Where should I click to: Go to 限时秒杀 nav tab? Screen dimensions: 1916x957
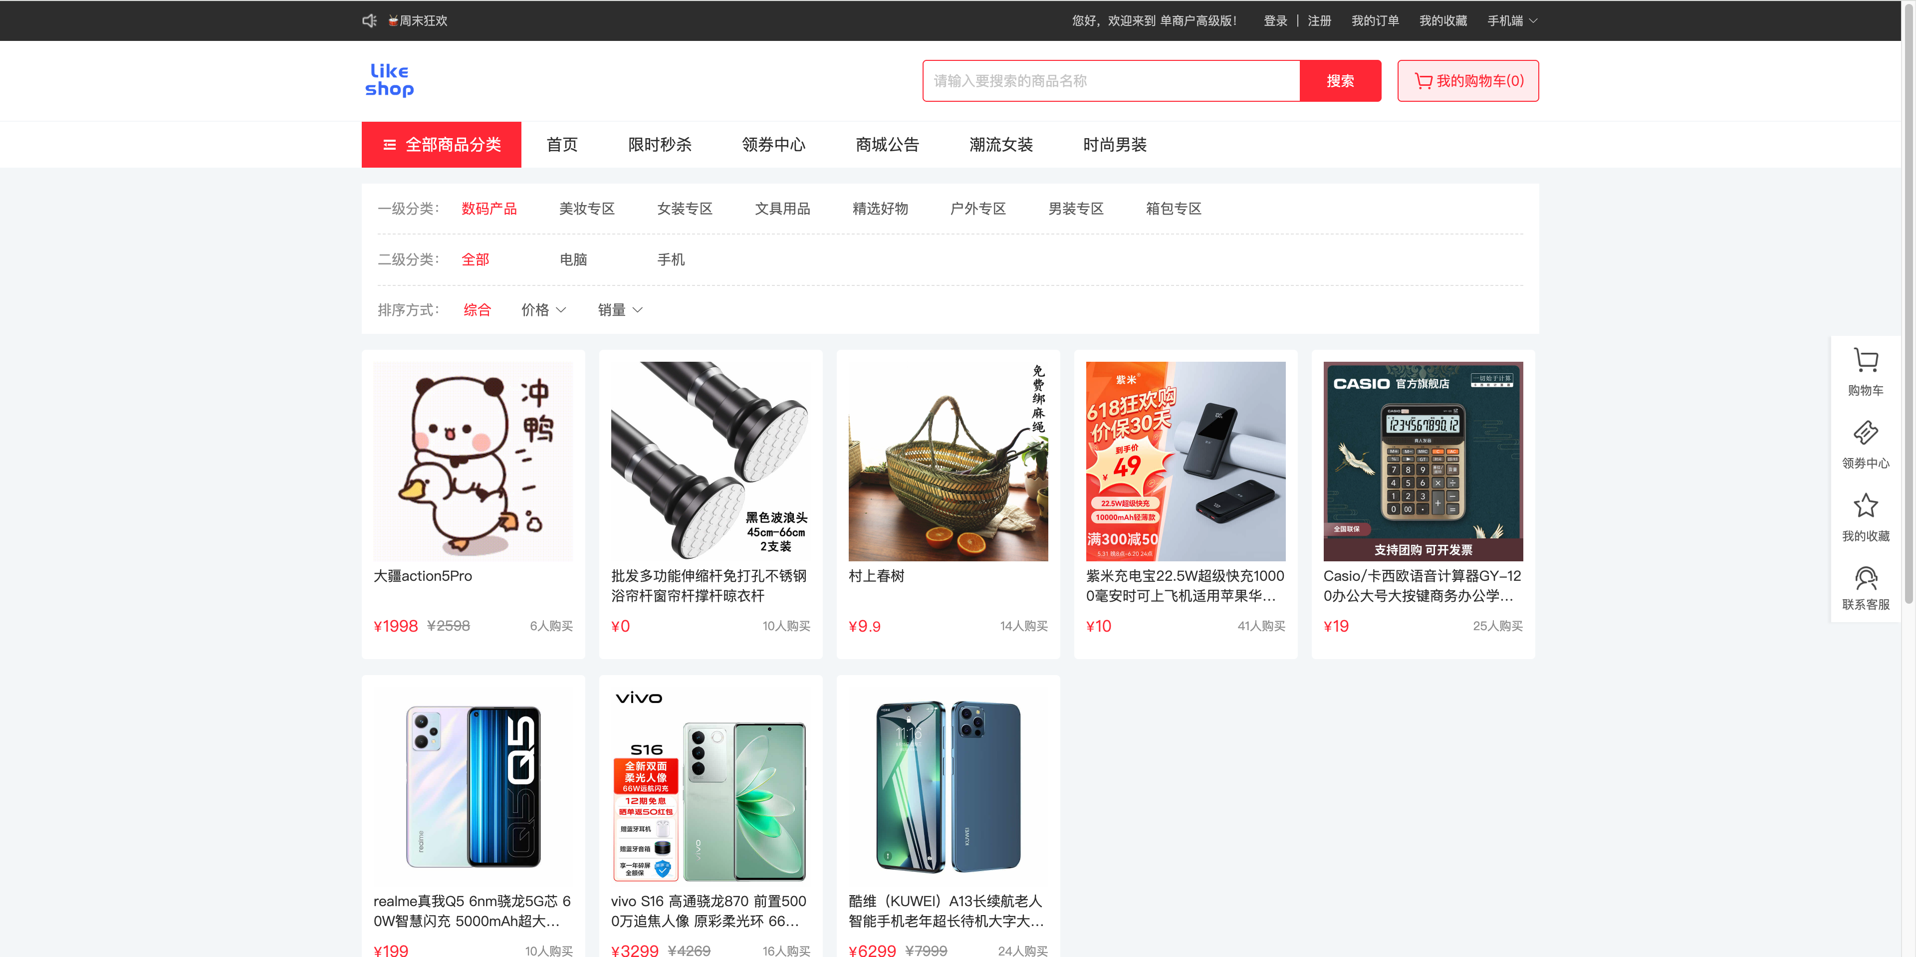point(660,145)
